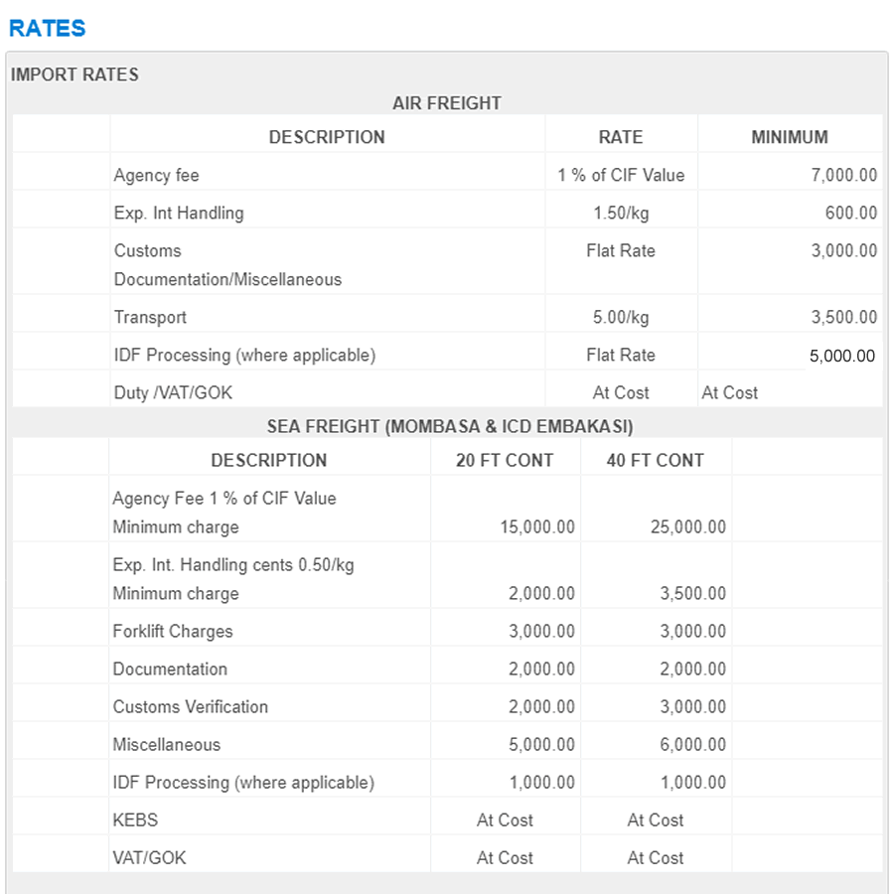This screenshot has height=894, width=894.
Task: Select the Customs Verification row label
Action: pyautogui.click(x=191, y=707)
